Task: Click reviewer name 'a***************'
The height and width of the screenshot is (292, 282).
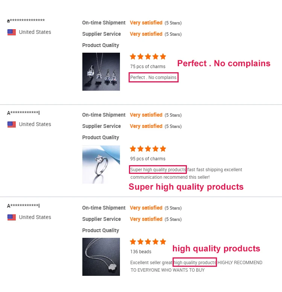Action: click(x=26, y=21)
